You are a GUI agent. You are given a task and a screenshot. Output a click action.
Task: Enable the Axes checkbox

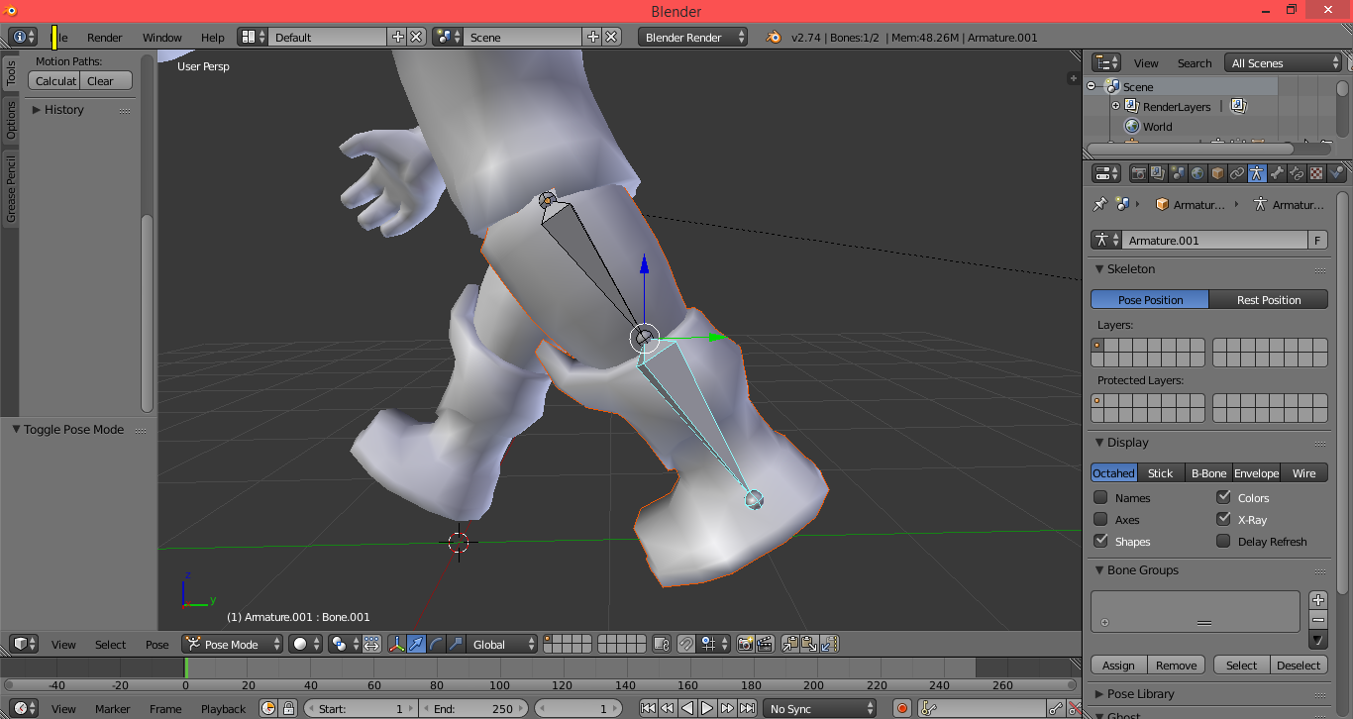[1100, 519]
